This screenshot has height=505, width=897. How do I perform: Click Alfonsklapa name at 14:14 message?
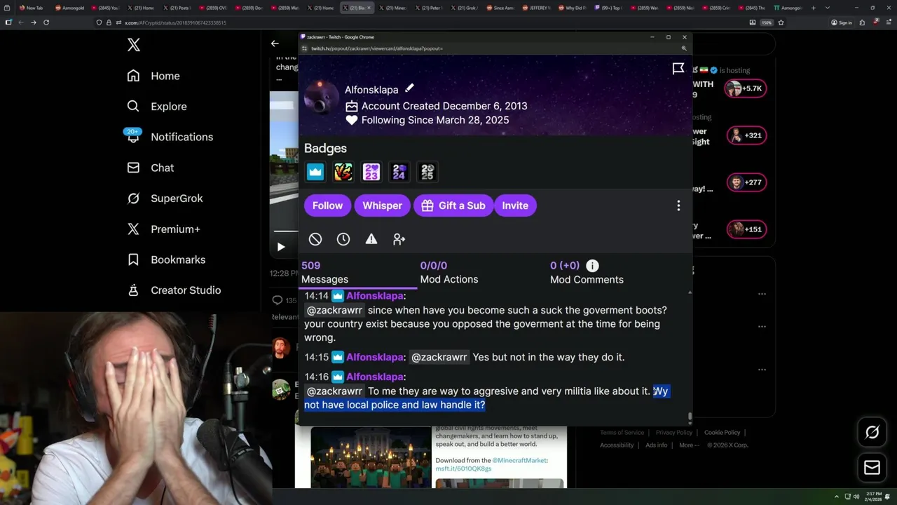point(374,296)
